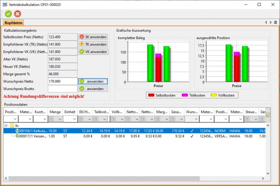Click the folder icon in the position tree

pyautogui.click(x=12, y=125)
